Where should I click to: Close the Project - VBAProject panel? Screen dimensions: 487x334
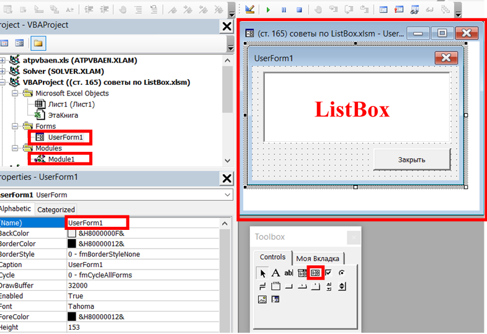click(226, 27)
